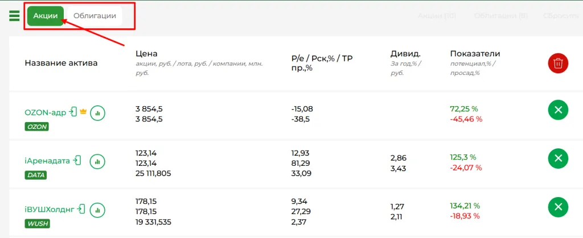Open the OZON-адр asset link
The width and height of the screenshot is (583, 238).
[46, 112]
